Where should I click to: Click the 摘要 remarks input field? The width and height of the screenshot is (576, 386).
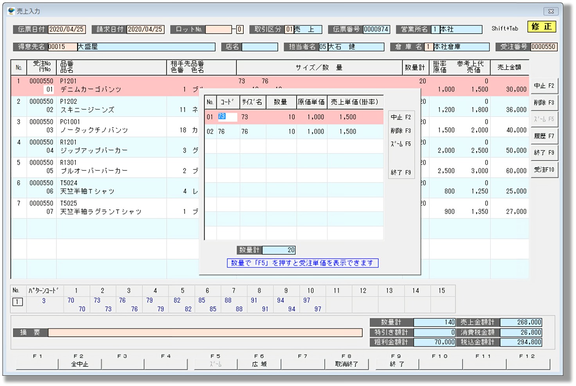(205, 332)
